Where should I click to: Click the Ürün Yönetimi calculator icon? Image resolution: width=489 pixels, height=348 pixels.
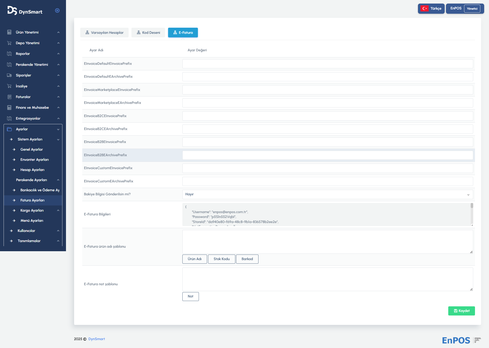[9, 32]
